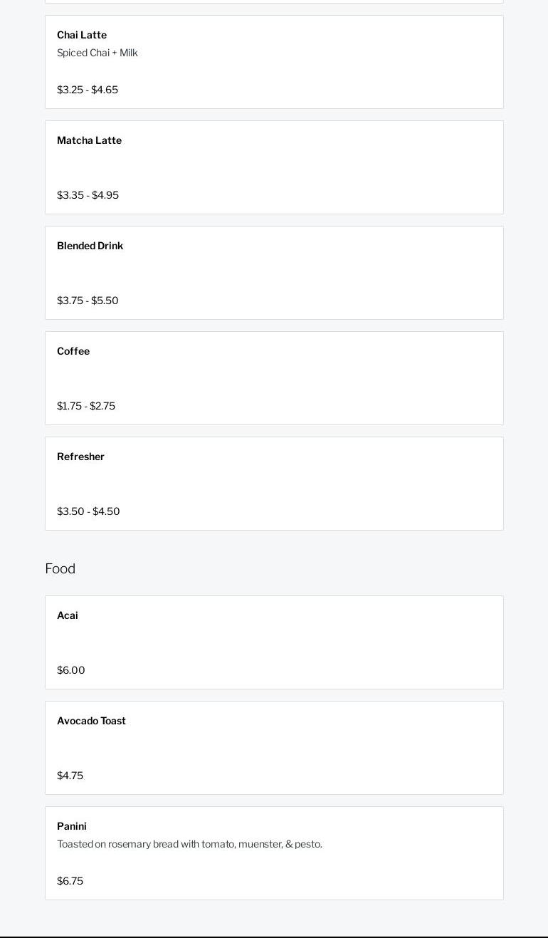The height and width of the screenshot is (938, 548).
Task: Click the Food section heading
Action: [x=60, y=568]
